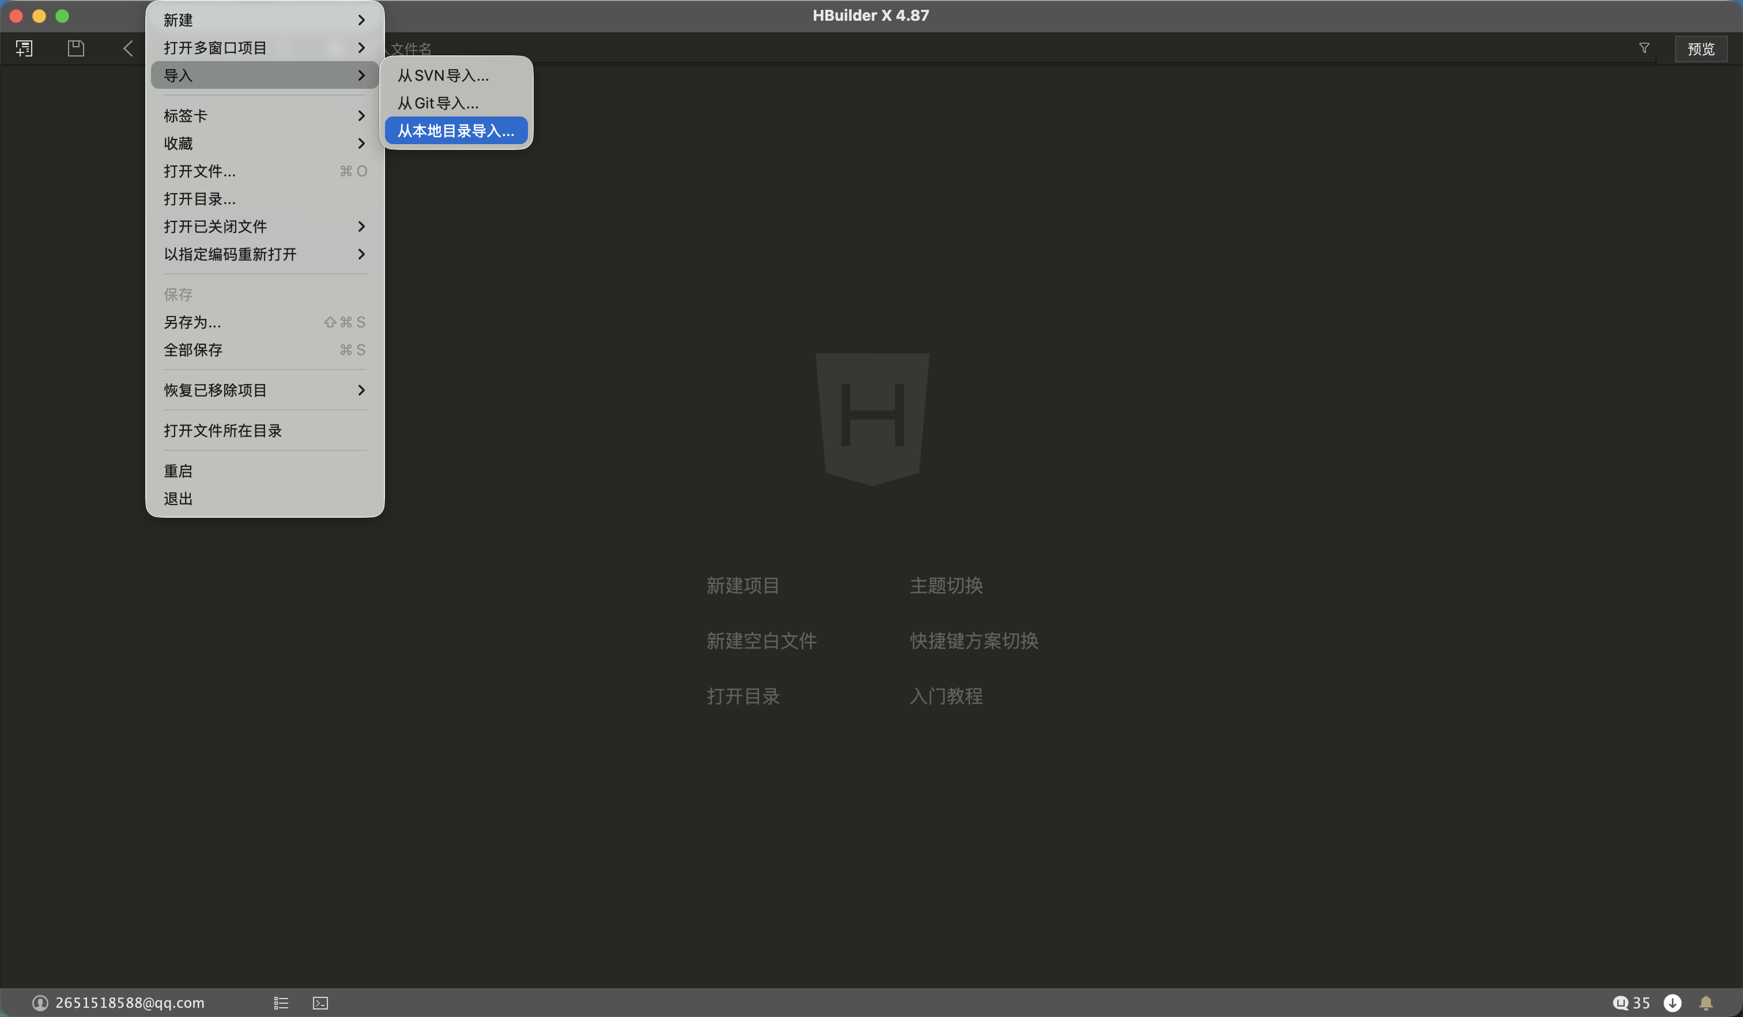Click the notification bell icon
The image size is (1743, 1017).
click(1706, 1003)
